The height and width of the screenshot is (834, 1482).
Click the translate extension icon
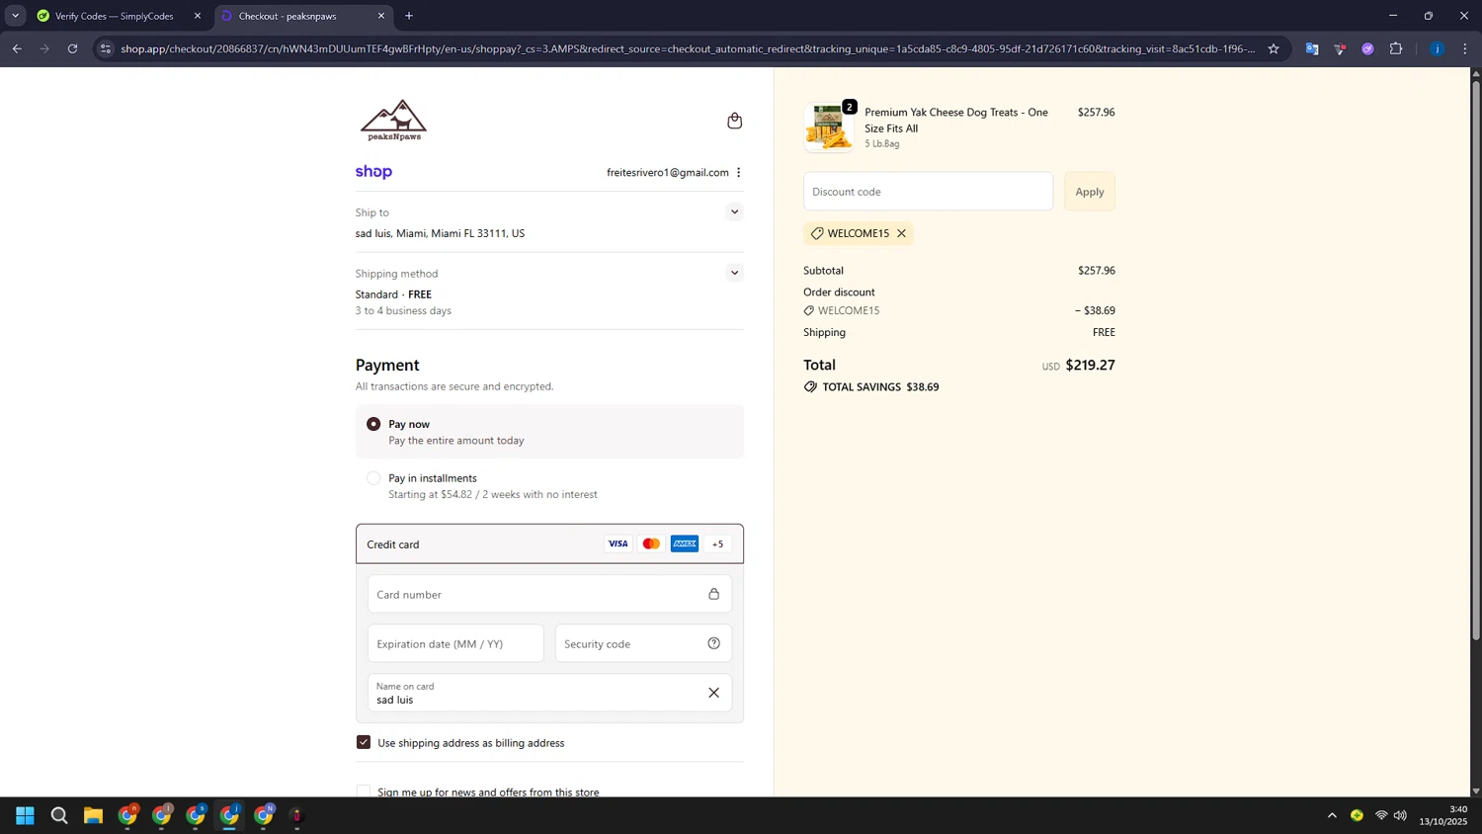coord(1312,48)
